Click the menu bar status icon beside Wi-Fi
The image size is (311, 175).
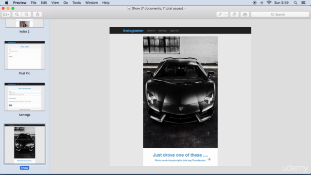(x=262, y=2)
